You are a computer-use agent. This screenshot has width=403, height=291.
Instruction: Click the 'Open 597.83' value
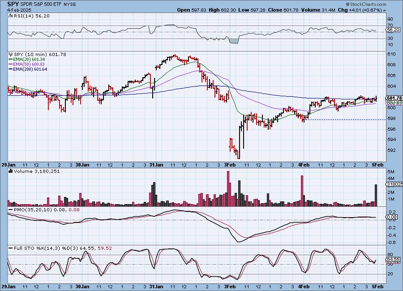click(x=192, y=10)
